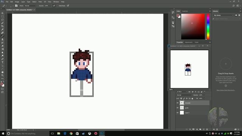
Task: Select the Clone Stamp tool
Action: (2, 39)
